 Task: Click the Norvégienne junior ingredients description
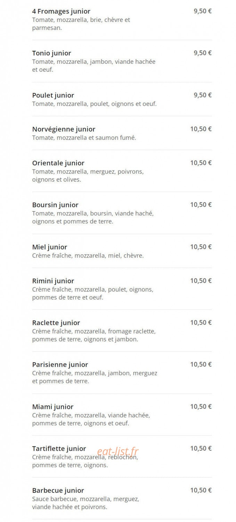coord(84,138)
